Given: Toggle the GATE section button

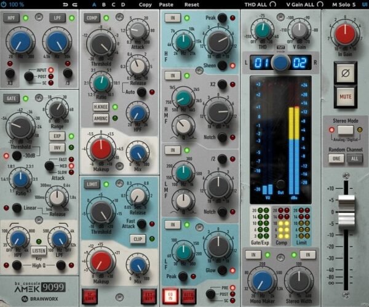Looking at the screenshot, I should coord(11,98).
